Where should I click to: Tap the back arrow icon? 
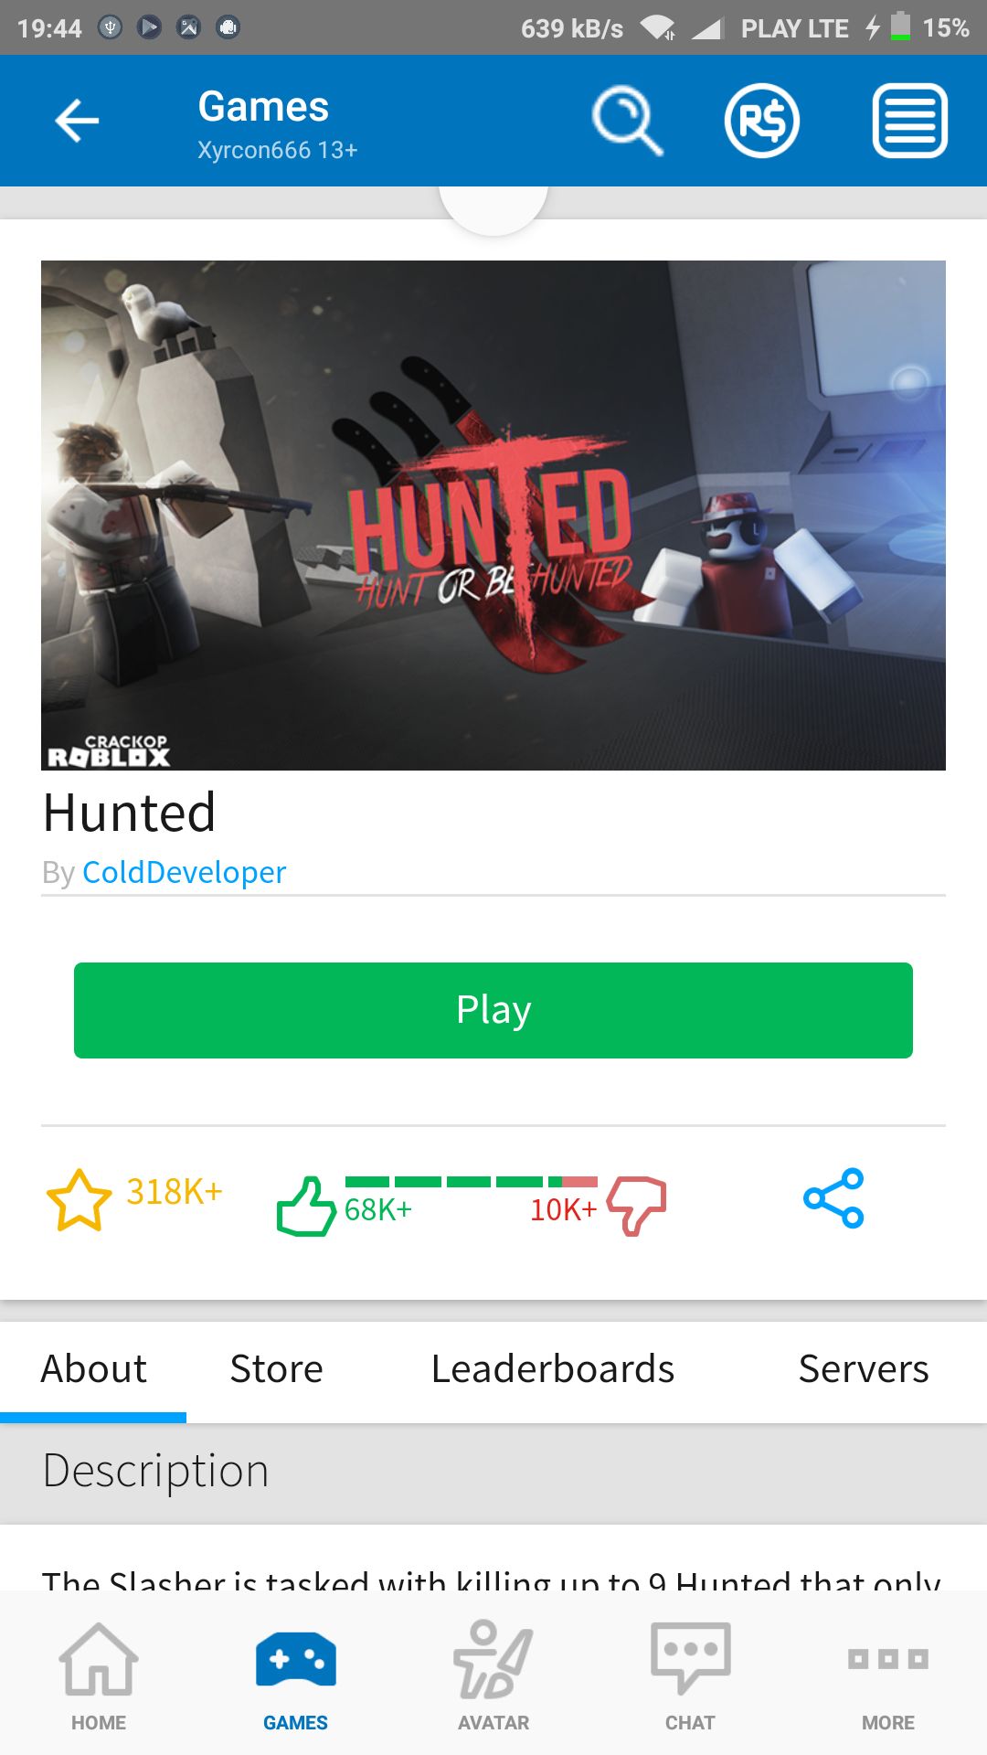coord(77,121)
